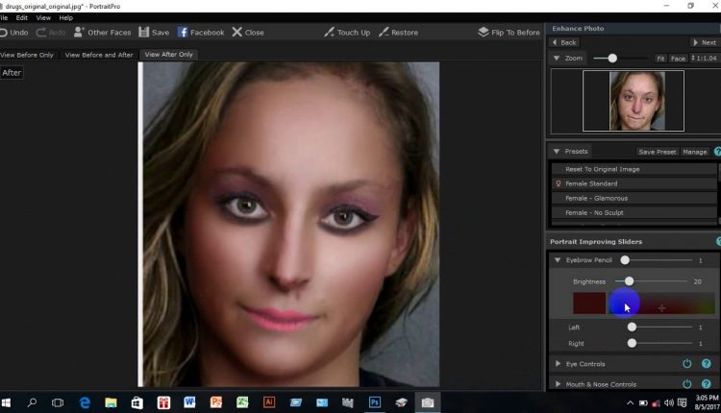Click the Brightness slider handle
721x413 pixels.
(x=629, y=281)
